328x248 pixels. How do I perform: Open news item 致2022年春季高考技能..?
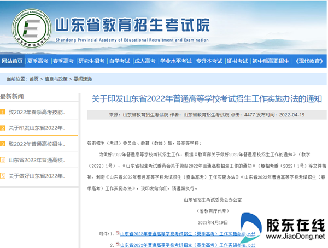click(x=37, y=112)
